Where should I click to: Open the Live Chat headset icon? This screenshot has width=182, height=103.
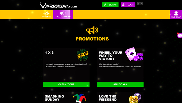coord(176,13)
